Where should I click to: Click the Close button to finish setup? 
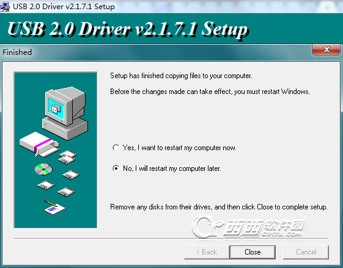click(x=253, y=252)
